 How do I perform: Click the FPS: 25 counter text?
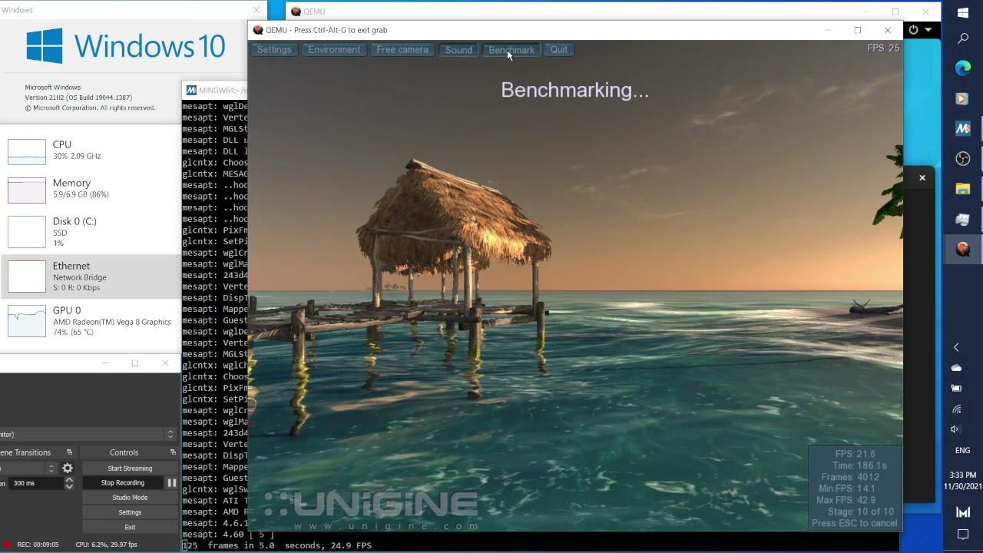[883, 48]
